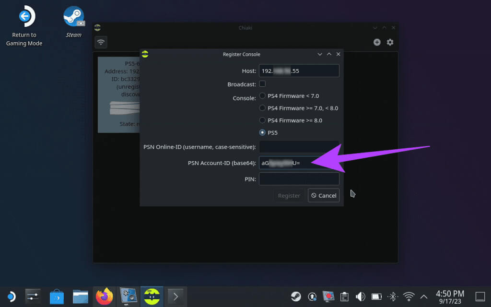Viewport: 491px width, 307px height.
Task: Select PS4 Firmware >= 7.0, < 8.0 option
Action: (x=299, y=108)
